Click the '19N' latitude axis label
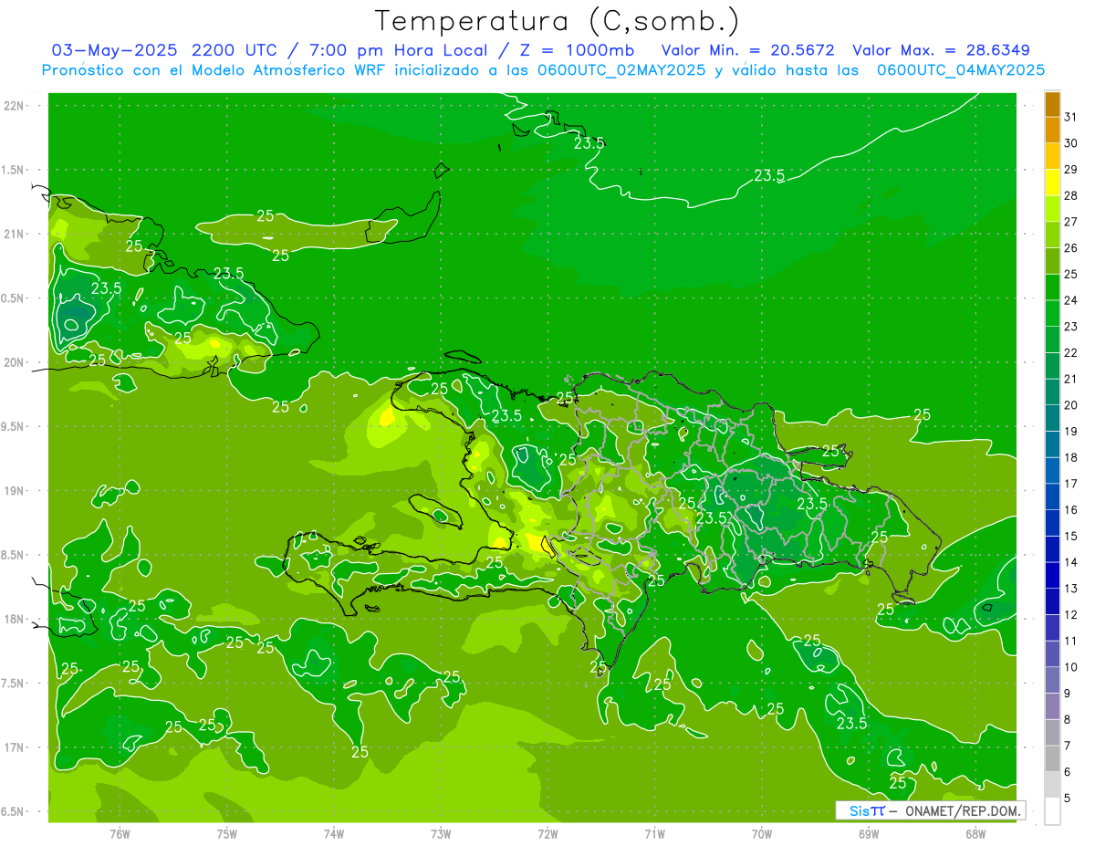1095x846 pixels. (x=16, y=491)
